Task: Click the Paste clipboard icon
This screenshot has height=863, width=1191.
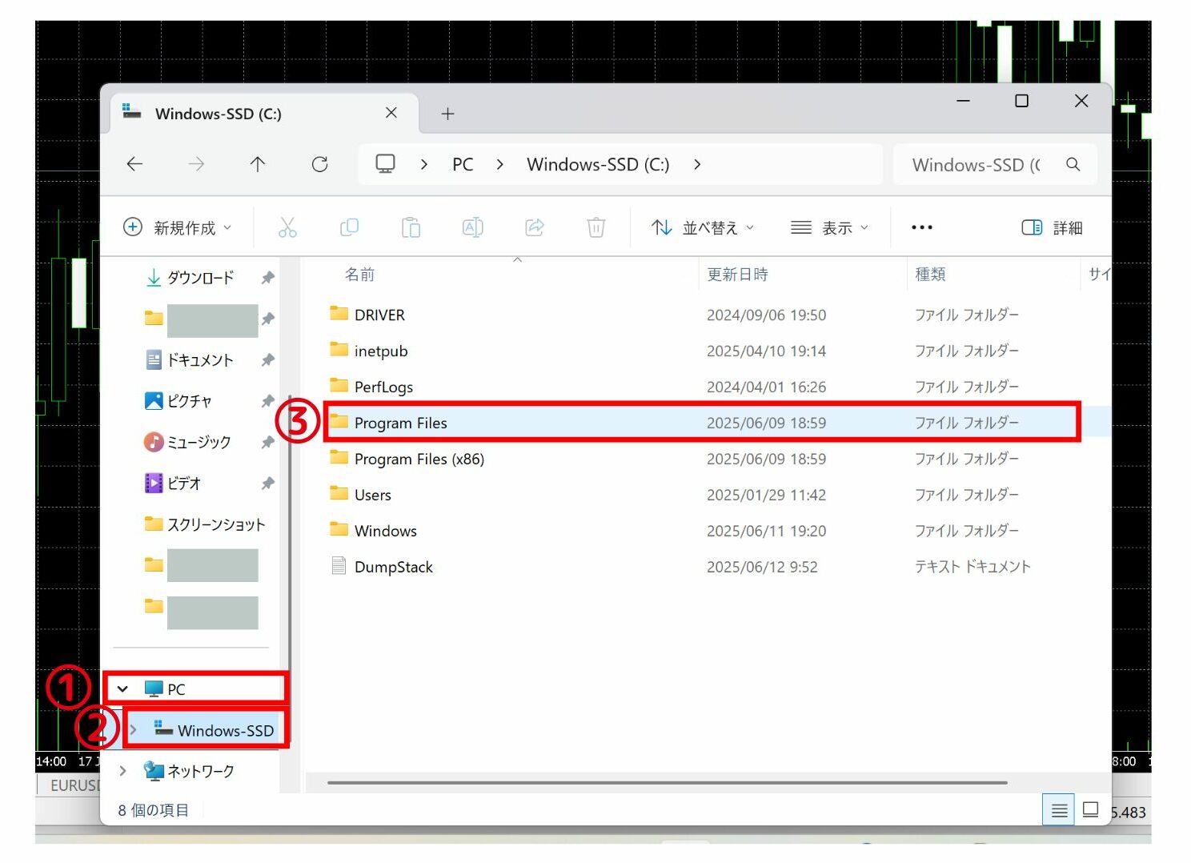Action: (411, 228)
